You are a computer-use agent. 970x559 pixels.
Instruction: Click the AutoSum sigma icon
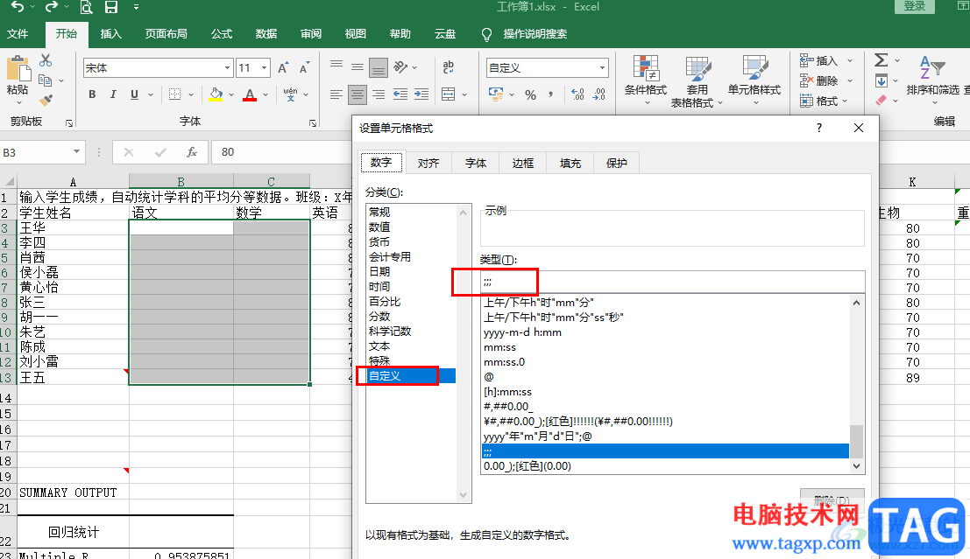tap(881, 59)
